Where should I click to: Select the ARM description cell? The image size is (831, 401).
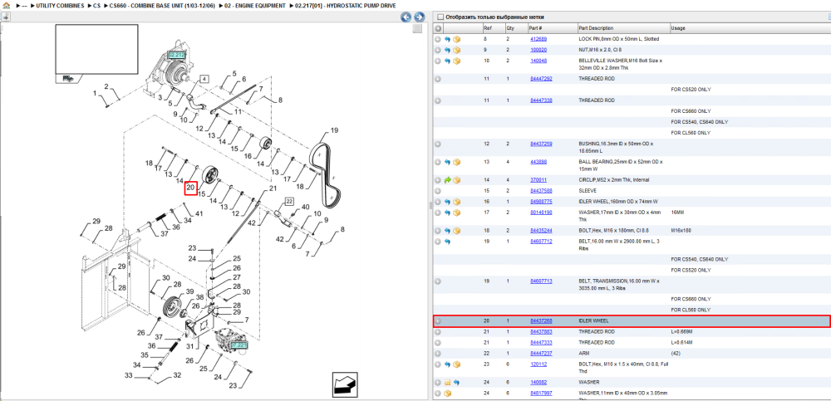[x=583, y=354]
